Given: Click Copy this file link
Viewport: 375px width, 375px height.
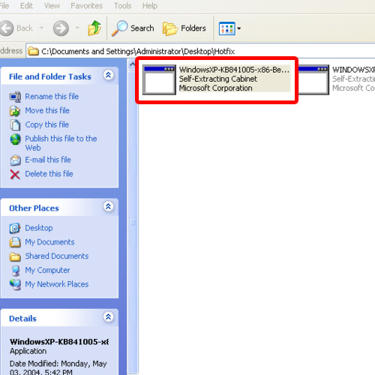Looking at the screenshot, I should 47,124.
